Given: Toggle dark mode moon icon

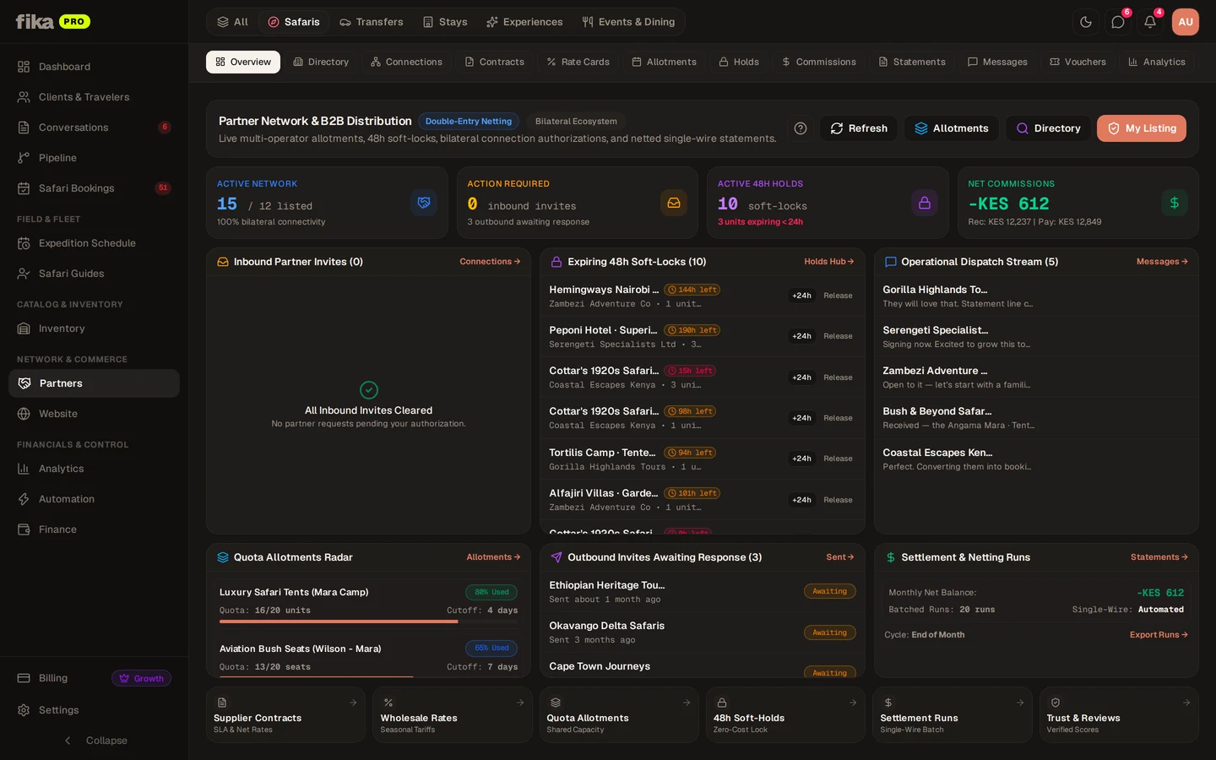Looking at the screenshot, I should click(x=1086, y=22).
